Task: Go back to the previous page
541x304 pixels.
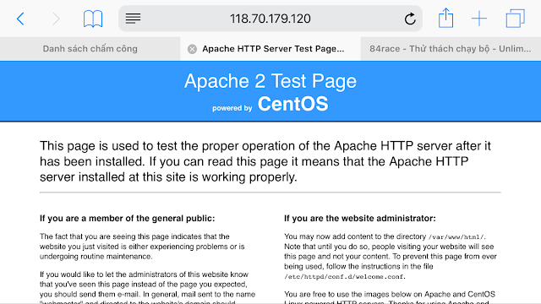Action: [x=20, y=19]
